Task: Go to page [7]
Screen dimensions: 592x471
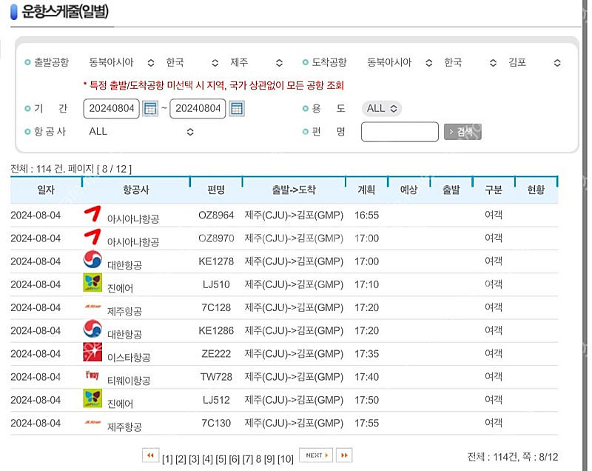Action: pyautogui.click(x=248, y=459)
